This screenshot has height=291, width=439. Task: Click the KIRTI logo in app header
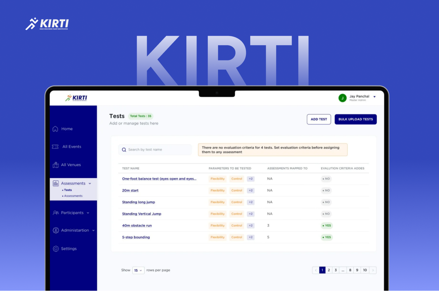pyautogui.click(x=76, y=98)
